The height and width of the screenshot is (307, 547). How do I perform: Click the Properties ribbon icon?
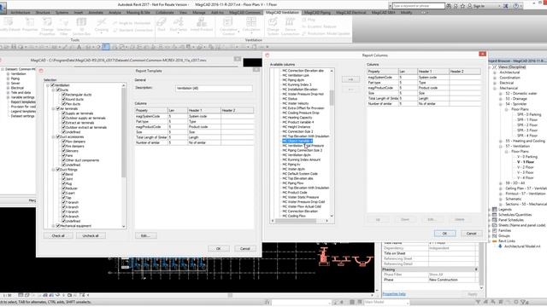(30, 23)
